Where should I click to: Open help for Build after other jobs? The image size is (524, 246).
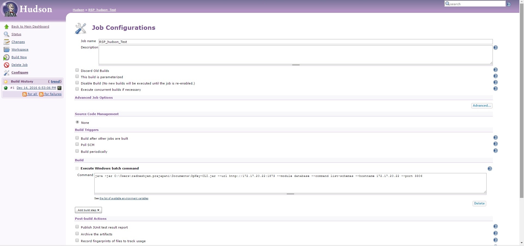(x=496, y=137)
